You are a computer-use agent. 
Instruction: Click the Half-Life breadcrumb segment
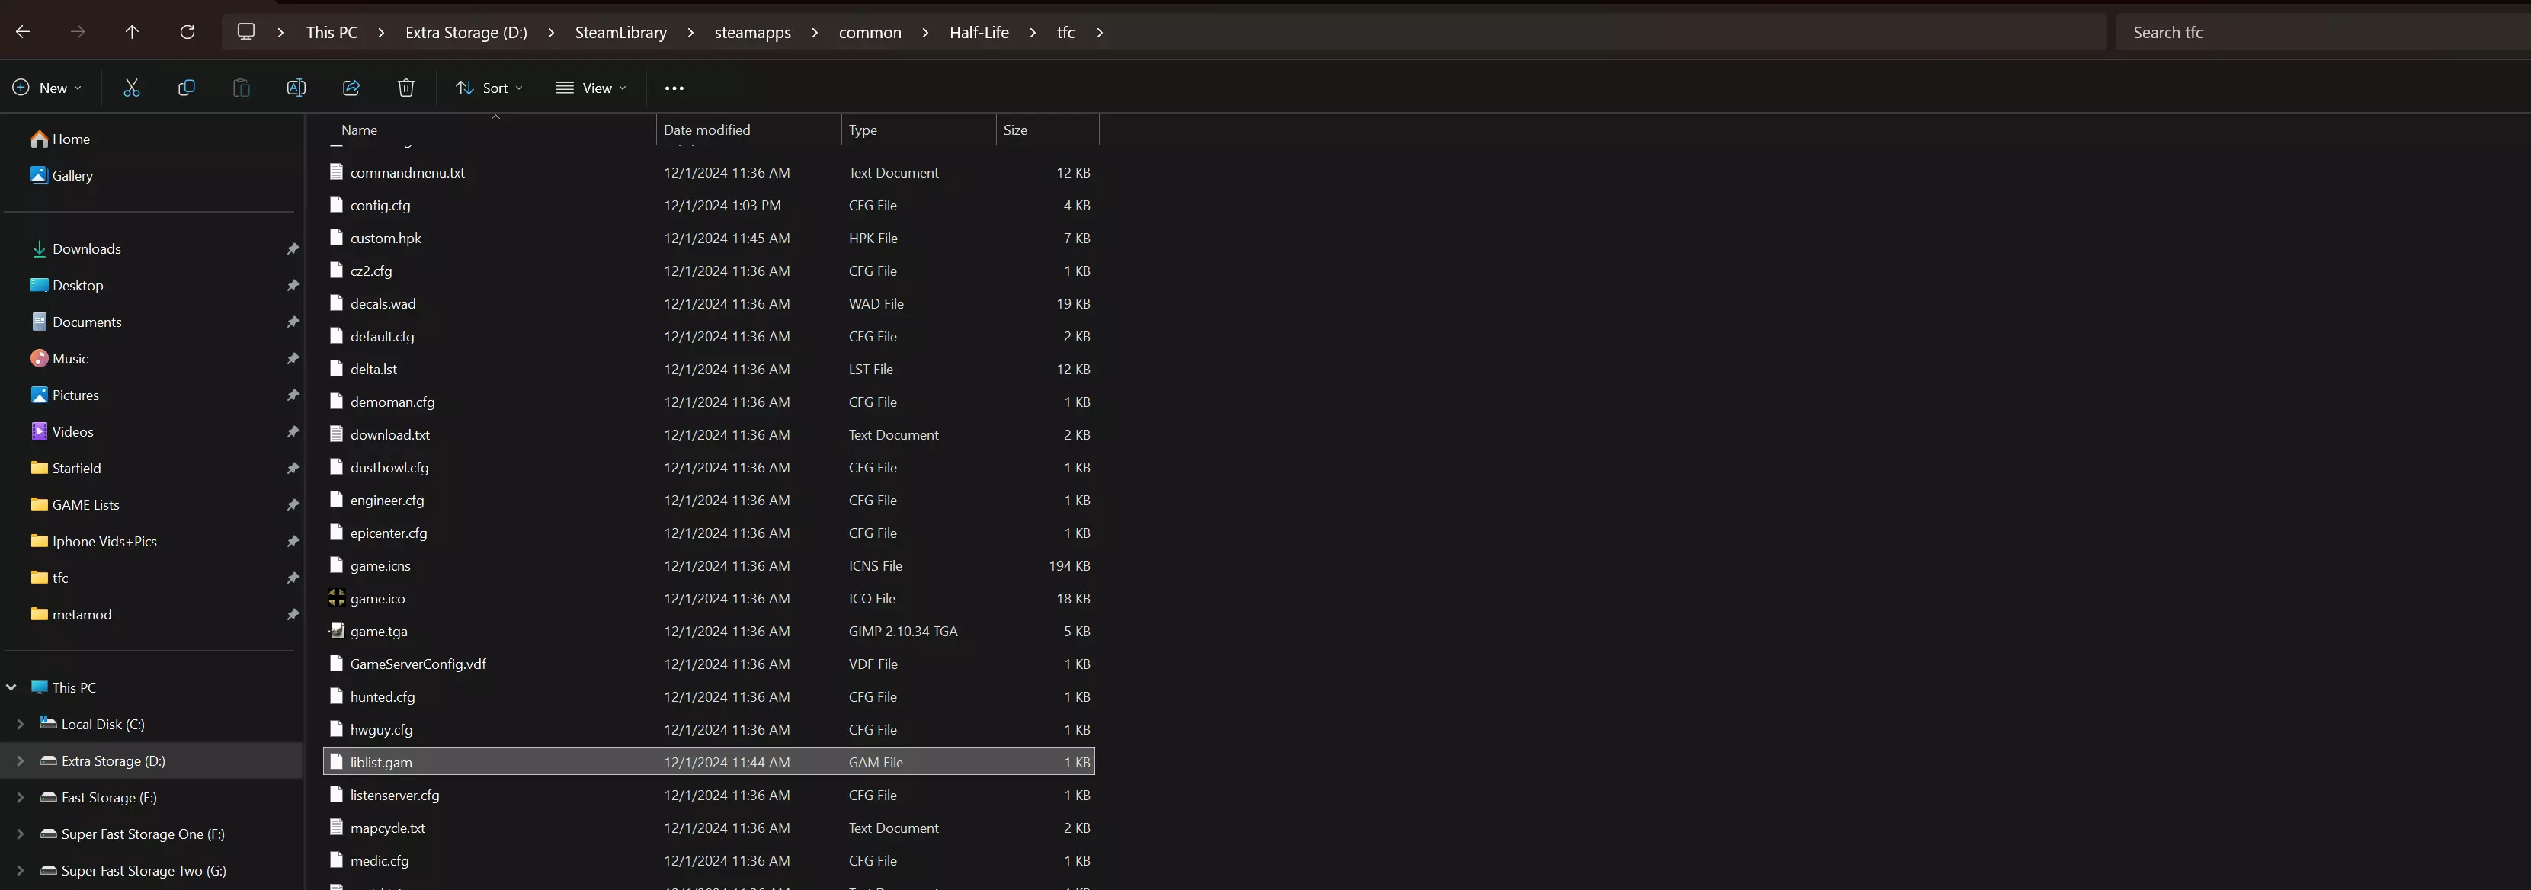coord(979,33)
